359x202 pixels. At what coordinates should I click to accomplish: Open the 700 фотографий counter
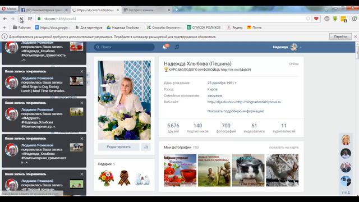[x=226, y=128]
